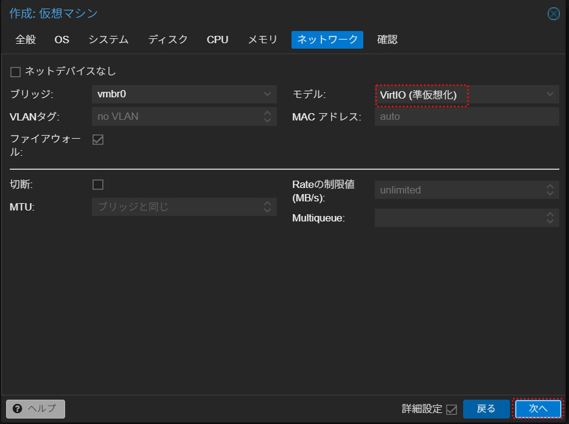Close the Create Virtual Machine dialog
Image resolution: width=569 pixels, height=424 pixels.
(x=553, y=14)
